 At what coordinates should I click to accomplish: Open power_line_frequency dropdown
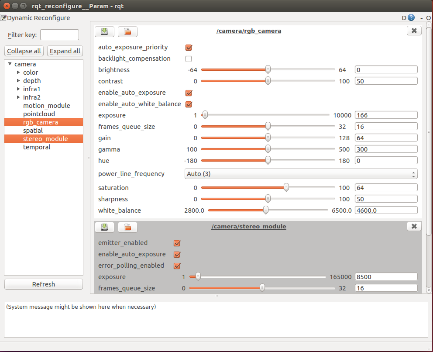pos(301,174)
